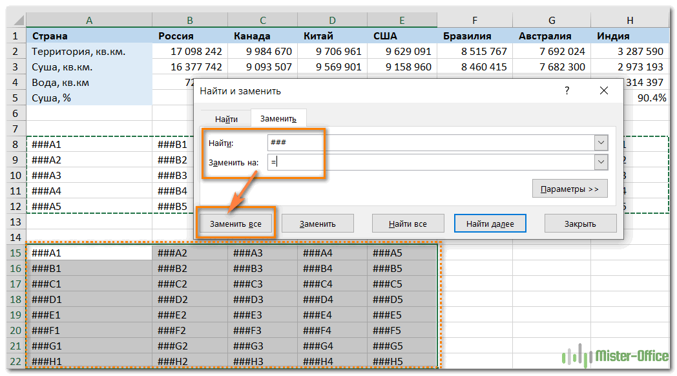Click the dialog help question mark icon
Screen dimensions: 677x376
coord(567,91)
